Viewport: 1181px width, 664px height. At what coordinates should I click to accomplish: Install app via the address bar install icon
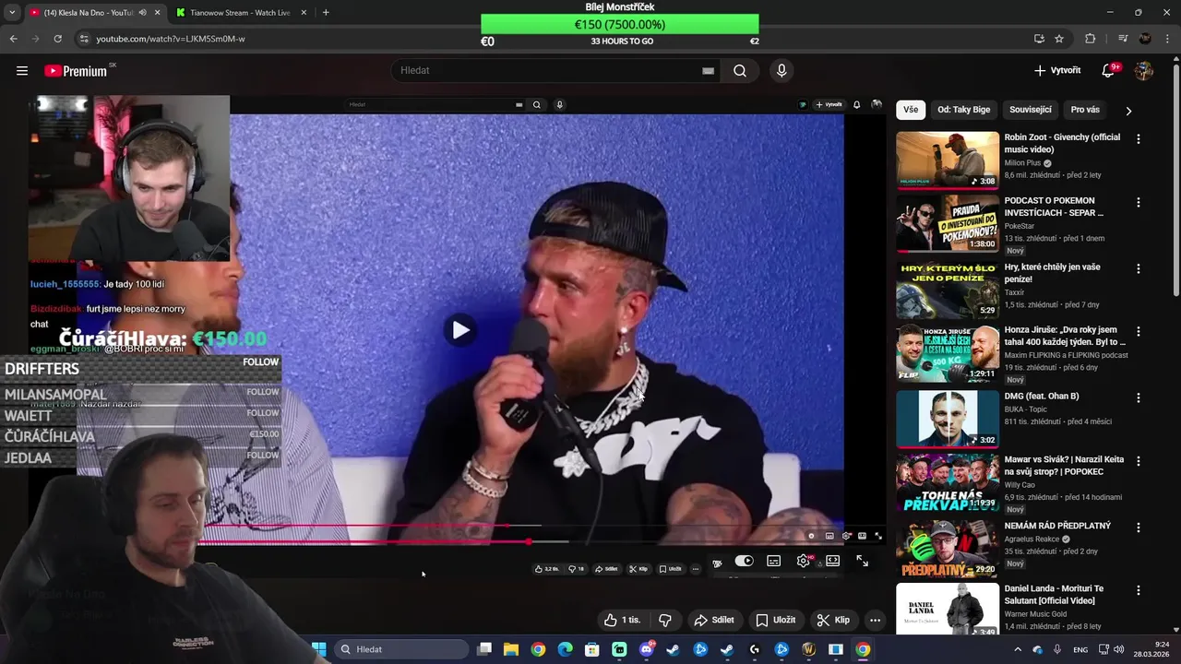pyautogui.click(x=1039, y=39)
